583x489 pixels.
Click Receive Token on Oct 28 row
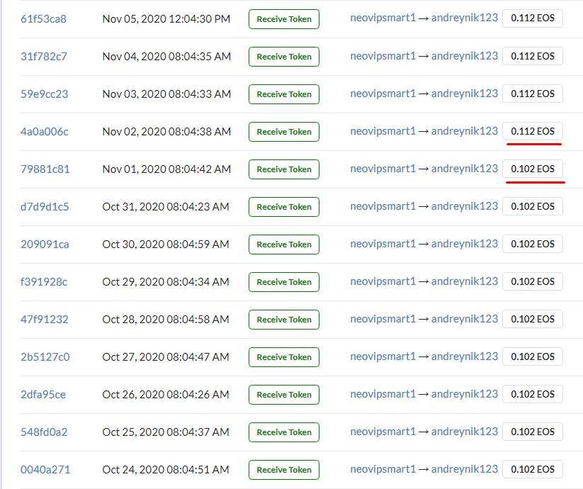tap(283, 320)
